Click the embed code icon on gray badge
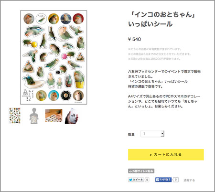The height and width of the screenshot is (192, 215). pyautogui.click(x=130, y=171)
